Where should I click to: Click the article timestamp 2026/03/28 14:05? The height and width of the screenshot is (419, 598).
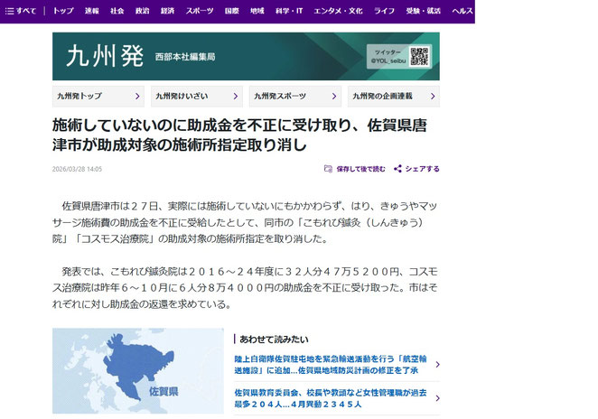77,169
